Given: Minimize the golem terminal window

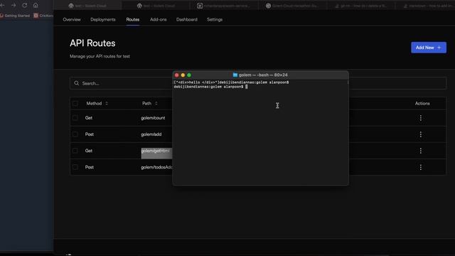Looking at the screenshot, I should [x=183, y=75].
